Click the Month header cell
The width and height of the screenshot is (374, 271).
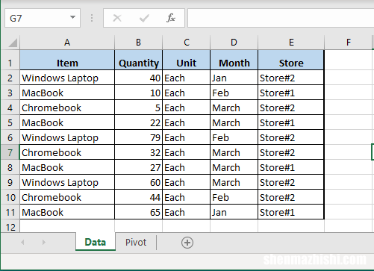point(234,60)
